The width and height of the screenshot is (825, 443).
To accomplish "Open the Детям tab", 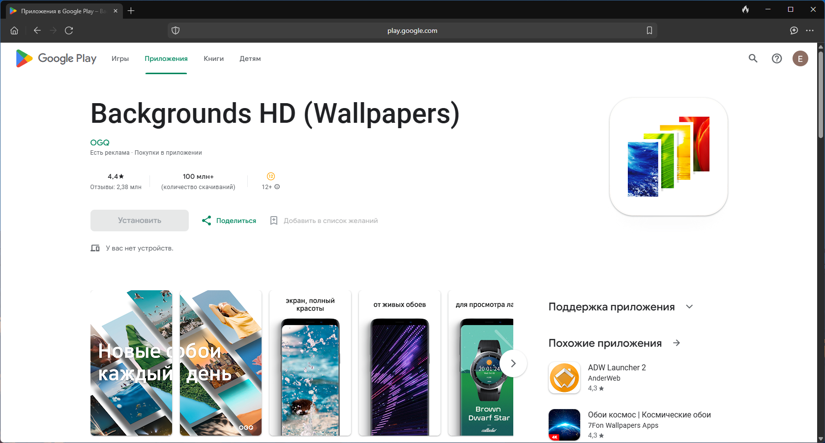I will coord(250,58).
